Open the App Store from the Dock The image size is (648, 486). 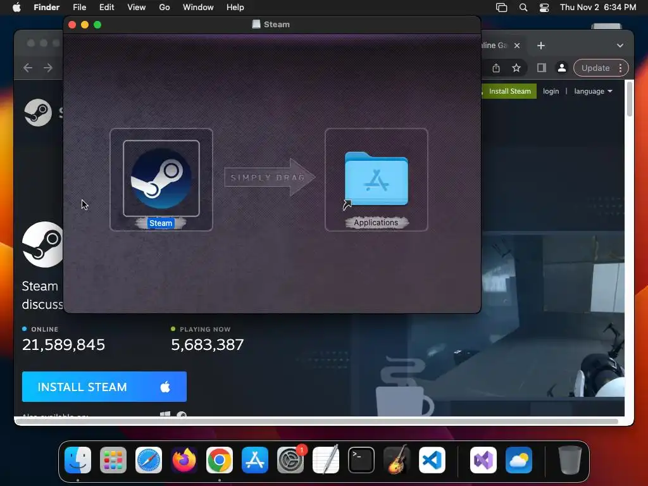[255, 460]
